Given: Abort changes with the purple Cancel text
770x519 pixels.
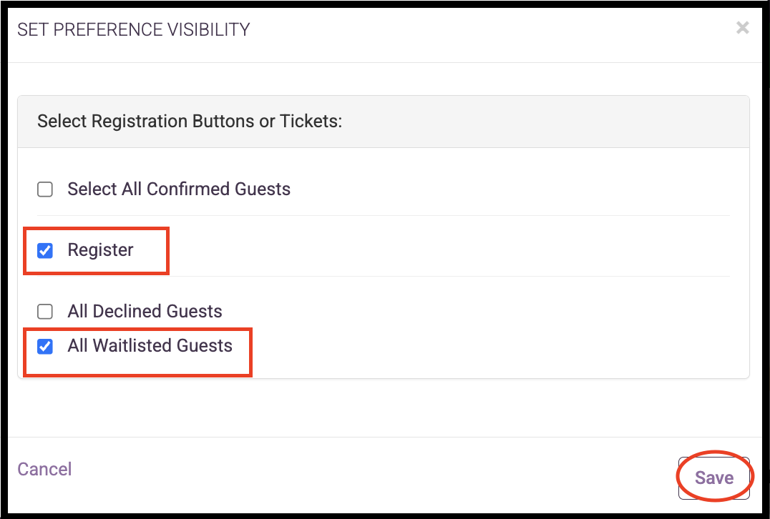Looking at the screenshot, I should [x=44, y=469].
